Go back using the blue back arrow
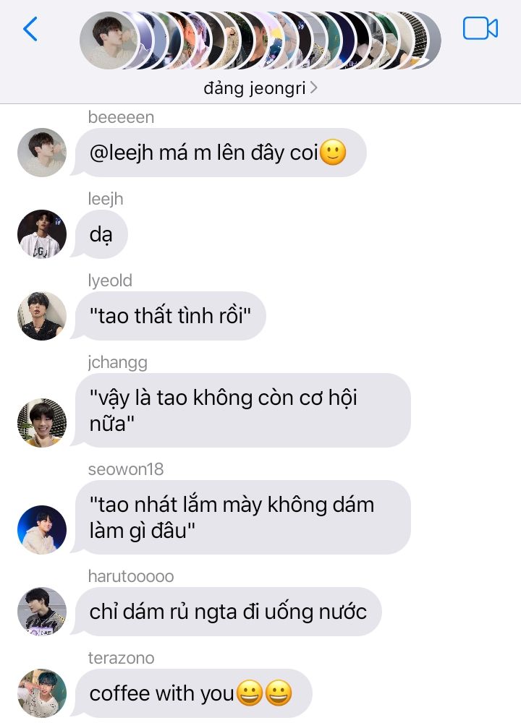Screen dimensions: 521x723 pos(30,29)
